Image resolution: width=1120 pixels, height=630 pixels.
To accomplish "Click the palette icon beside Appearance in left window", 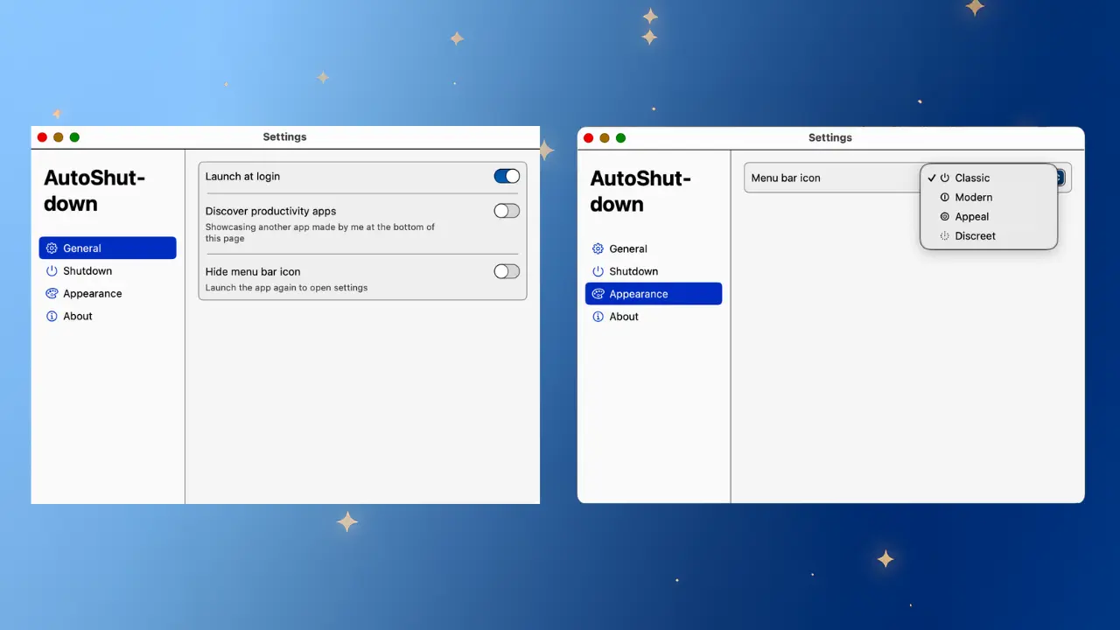I will (x=51, y=293).
